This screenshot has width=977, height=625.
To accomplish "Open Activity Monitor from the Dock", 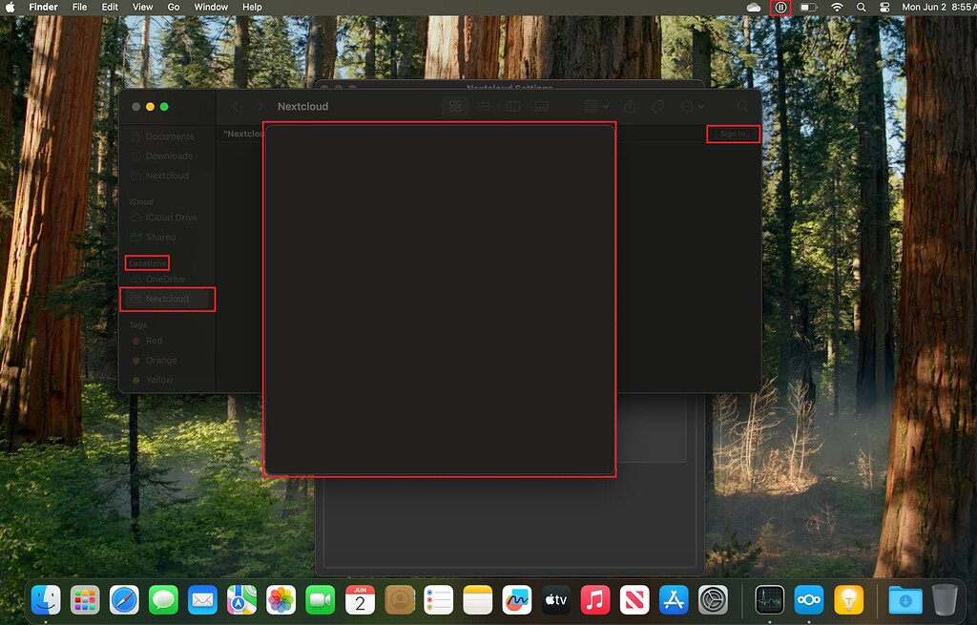I will [771, 600].
